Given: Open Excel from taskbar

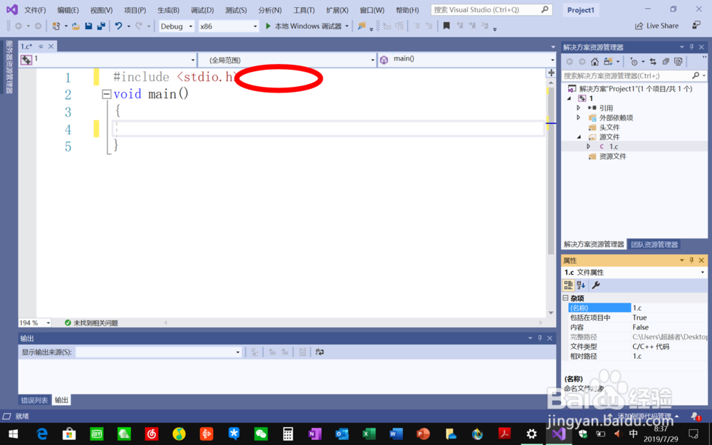Looking at the screenshot, I should (369, 434).
